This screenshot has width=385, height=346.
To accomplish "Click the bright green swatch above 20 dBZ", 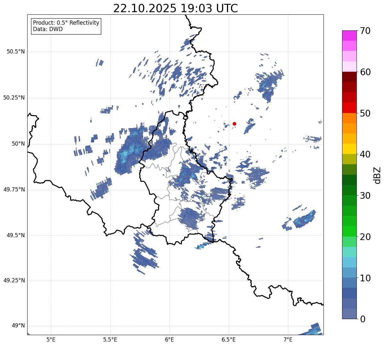I will [x=349, y=231].
